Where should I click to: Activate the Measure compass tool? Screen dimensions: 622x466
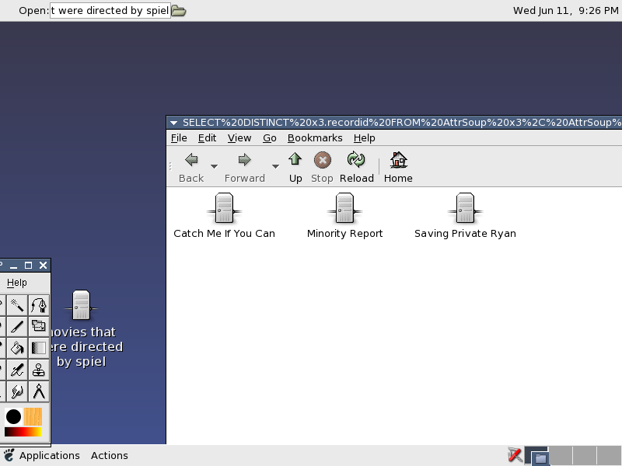(x=39, y=391)
